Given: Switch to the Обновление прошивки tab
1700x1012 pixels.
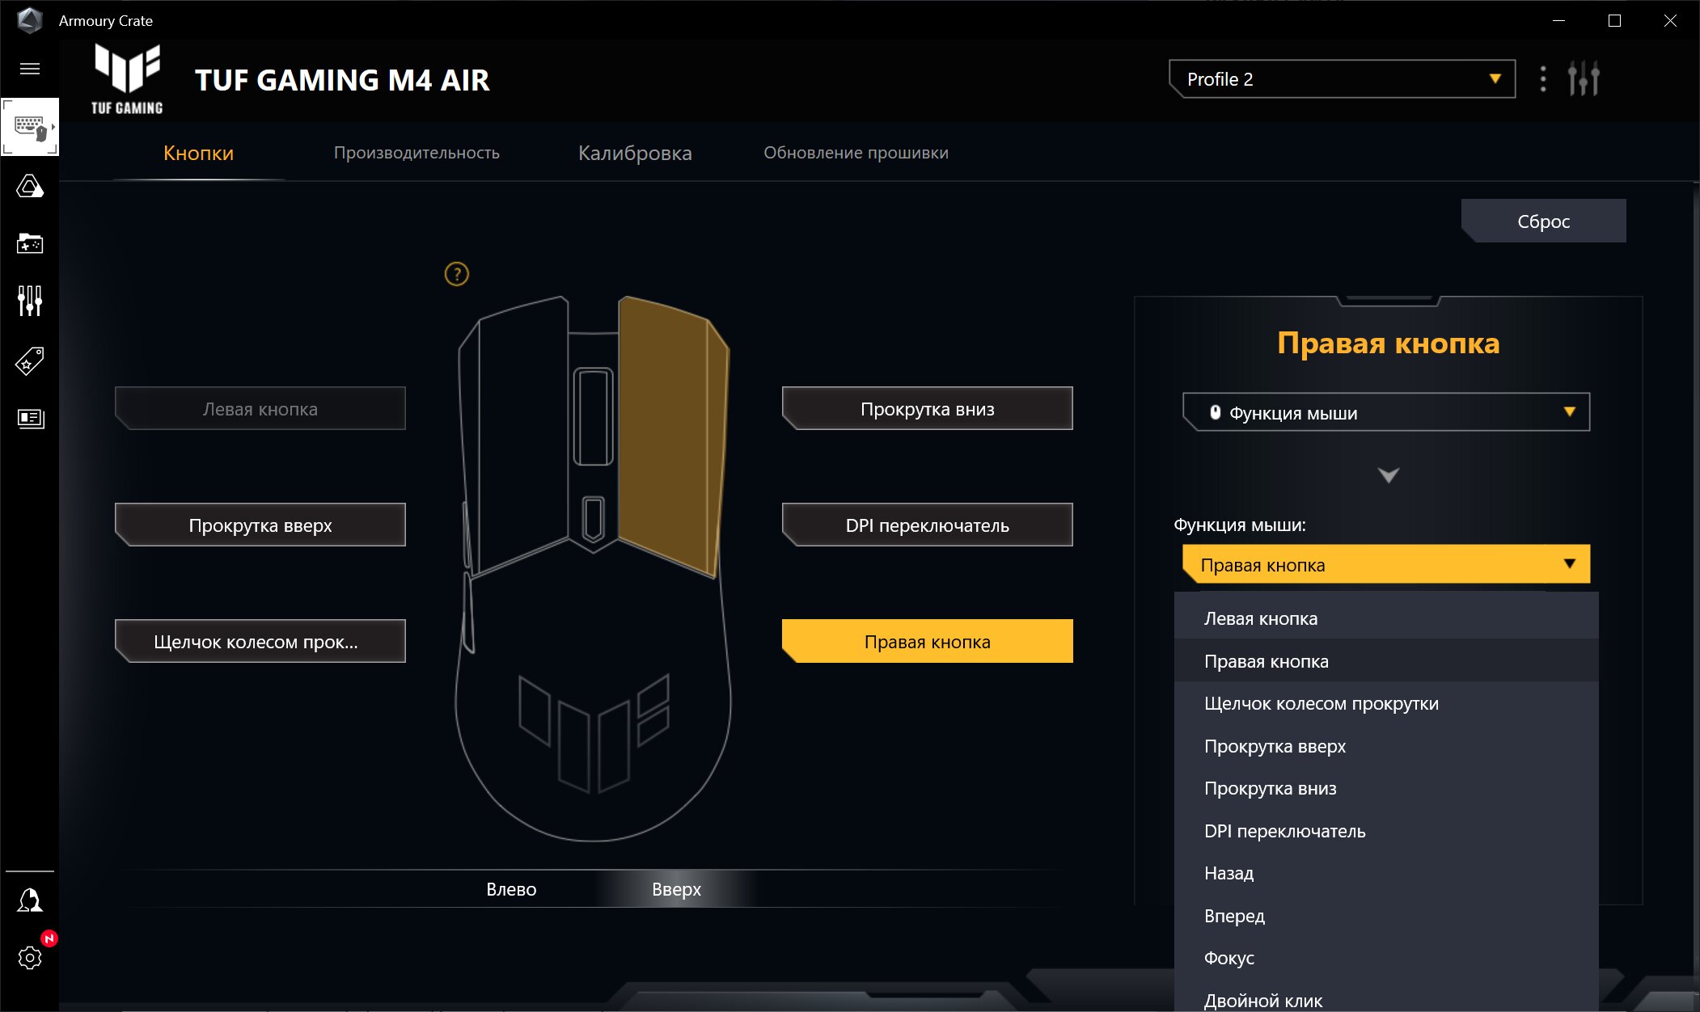Looking at the screenshot, I should tap(856, 153).
